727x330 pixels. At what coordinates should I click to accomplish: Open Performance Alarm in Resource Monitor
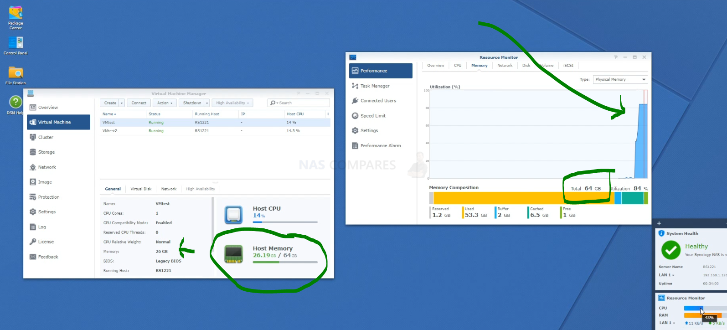[x=381, y=146]
